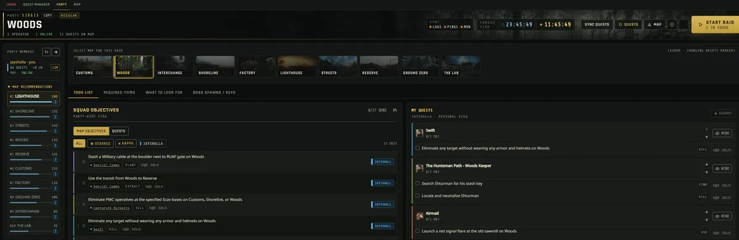Move Huntsman Path quest up

[707, 165]
